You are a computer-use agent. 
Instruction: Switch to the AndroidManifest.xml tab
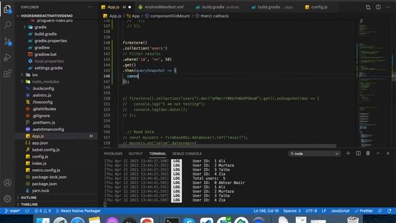point(161,7)
